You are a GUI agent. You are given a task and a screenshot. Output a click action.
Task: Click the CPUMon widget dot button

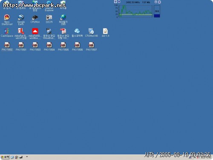point(119,2)
